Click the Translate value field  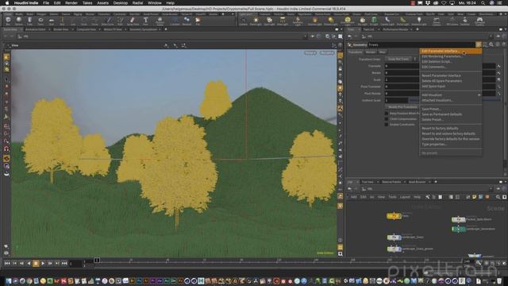point(402,66)
